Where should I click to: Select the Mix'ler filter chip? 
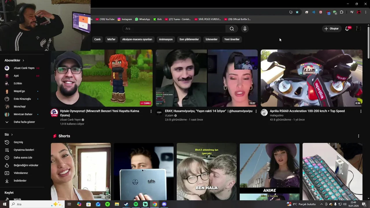pos(111,39)
